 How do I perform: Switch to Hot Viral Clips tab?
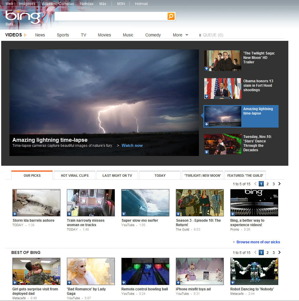(75, 176)
